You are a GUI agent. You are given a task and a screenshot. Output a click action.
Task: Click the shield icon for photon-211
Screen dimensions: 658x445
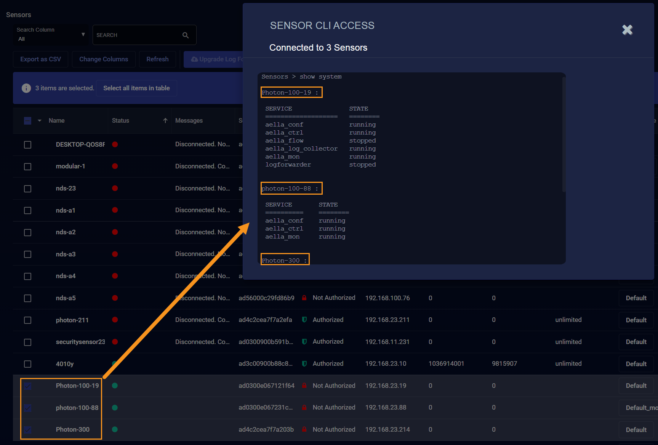coord(304,320)
